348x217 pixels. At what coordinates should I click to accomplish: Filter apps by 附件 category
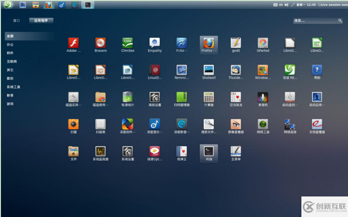(x=10, y=53)
